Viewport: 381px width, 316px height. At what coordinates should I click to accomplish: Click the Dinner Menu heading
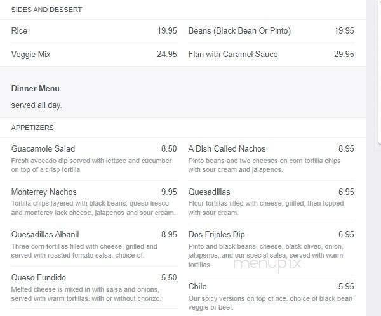pos(35,88)
